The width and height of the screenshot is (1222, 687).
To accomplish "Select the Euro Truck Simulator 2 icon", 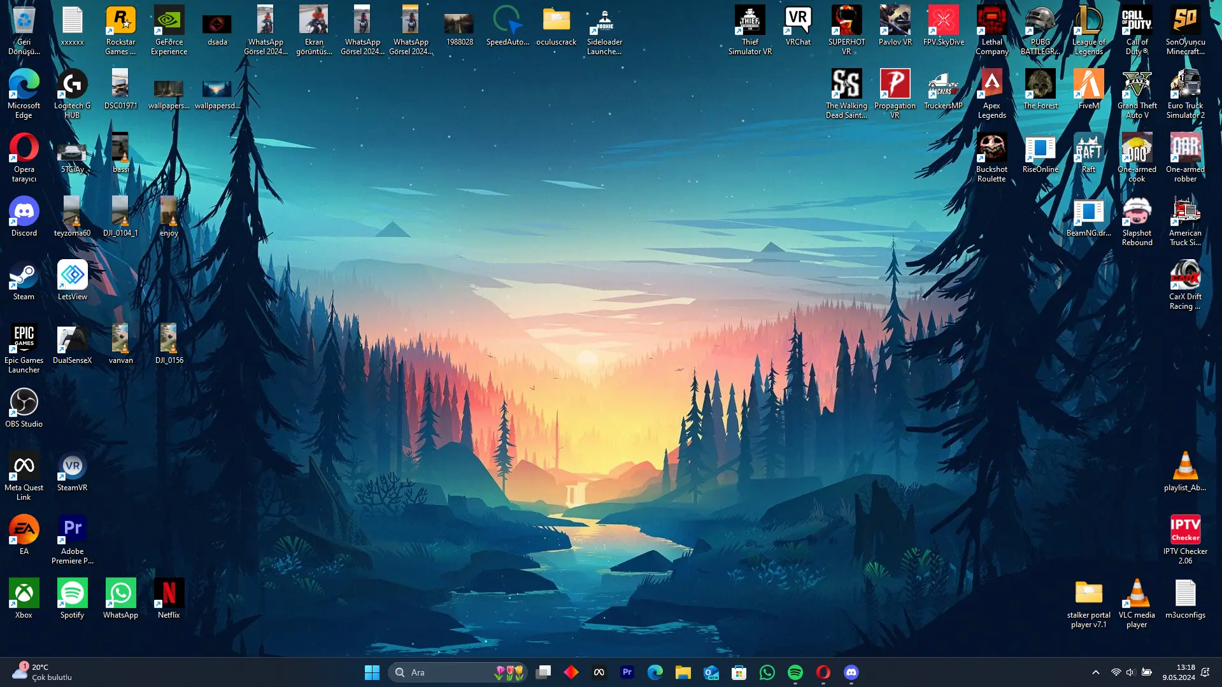I will (x=1185, y=94).
